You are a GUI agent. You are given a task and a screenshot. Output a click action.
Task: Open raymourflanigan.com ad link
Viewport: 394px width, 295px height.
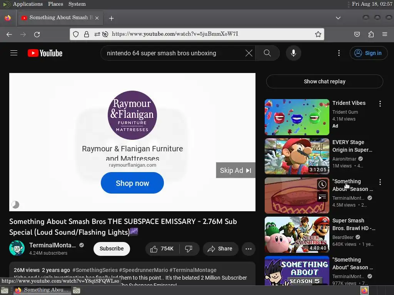click(132, 165)
